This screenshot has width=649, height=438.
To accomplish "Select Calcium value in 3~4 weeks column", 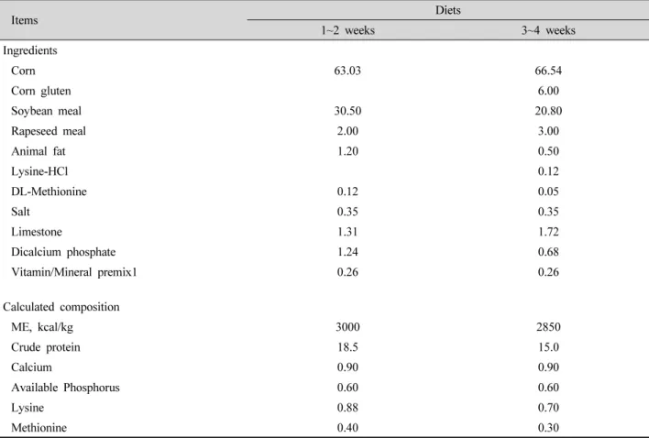I will 548,367.
